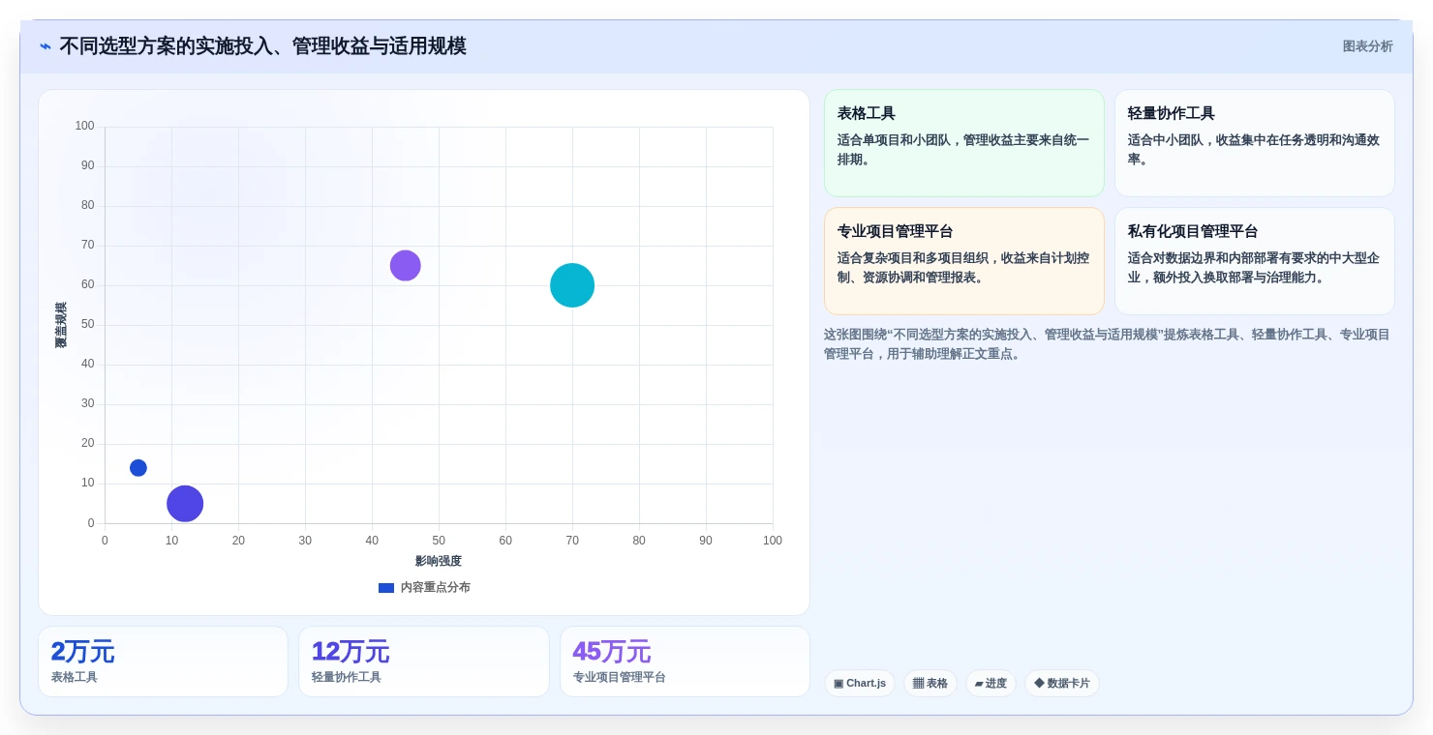Select the indigo bubble at impact 12
Image resolution: width=1433 pixels, height=735 pixels.
coord(185,504)
